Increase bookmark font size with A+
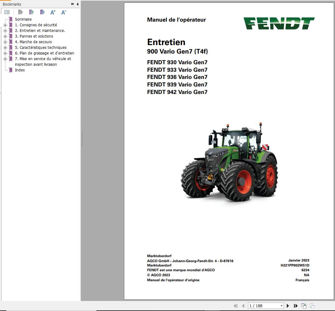Viewport: 335px width, 311px height. point(53,12)
